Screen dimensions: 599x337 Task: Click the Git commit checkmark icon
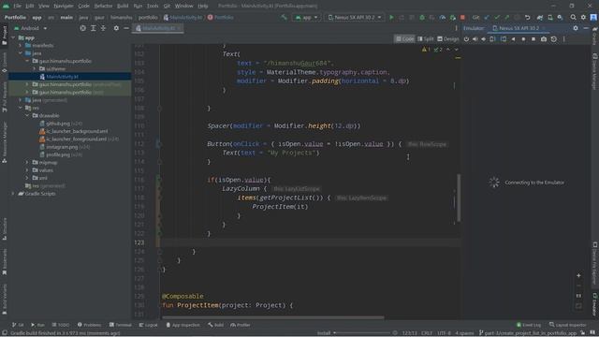497,17
